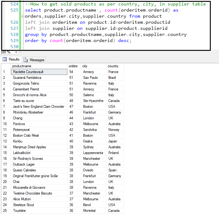Click the Alice Mutton cell

point(39,199)
